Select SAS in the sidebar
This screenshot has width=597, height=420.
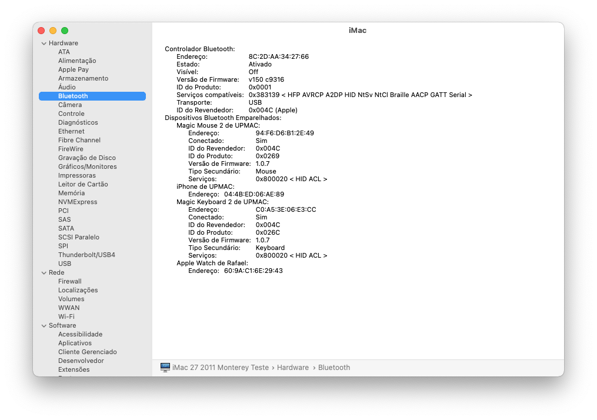tap(64, 219)
